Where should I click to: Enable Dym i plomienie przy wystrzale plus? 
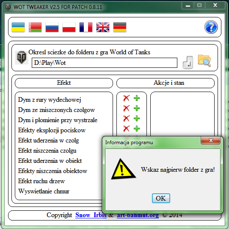pyautogui.click(x=137, y=118)
